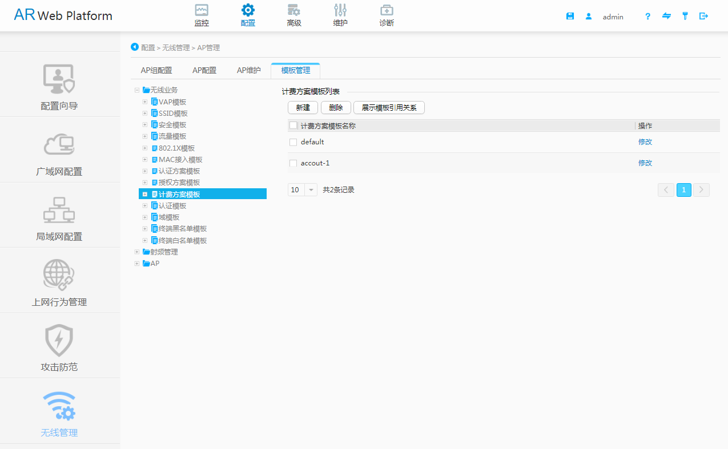Image resolution: width=728 pixels, height=449 pixels.
Task: 点击右上角的保存配置图标
Action: [x=570, y=16]
